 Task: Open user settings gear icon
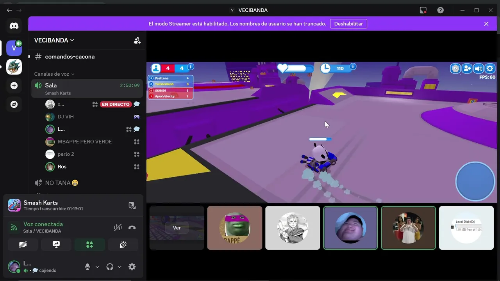pos(132,267)
